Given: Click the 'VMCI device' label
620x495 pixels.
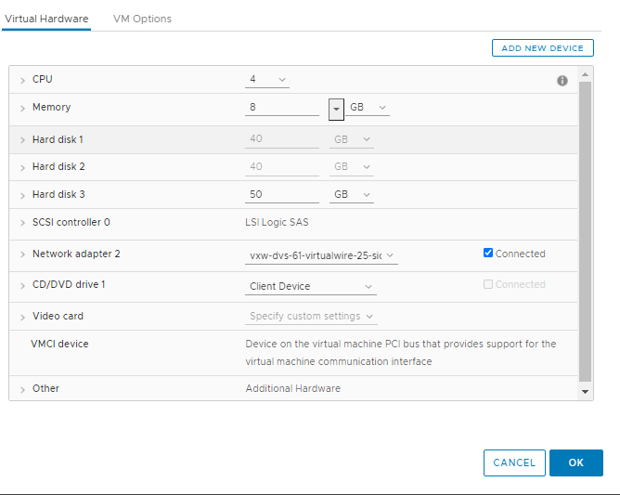Looking at the screenshot, I should (59, 344).
